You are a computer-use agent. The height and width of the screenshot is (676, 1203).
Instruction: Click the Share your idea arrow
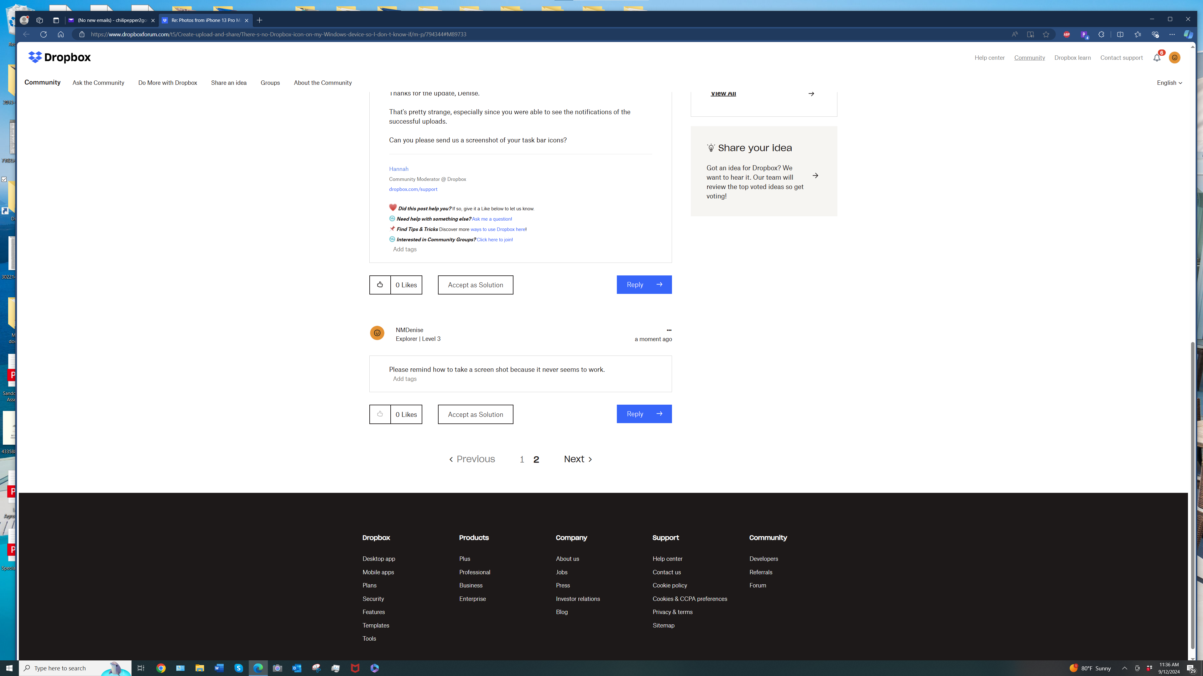click(815, 176)
